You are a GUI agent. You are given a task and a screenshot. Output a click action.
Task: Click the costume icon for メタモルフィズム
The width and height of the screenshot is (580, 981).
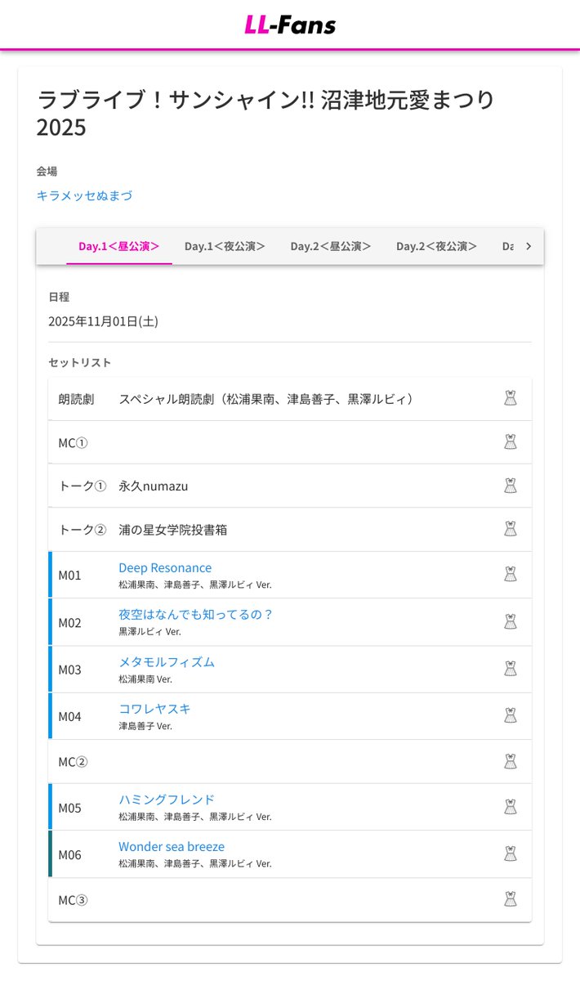[511, 669]
